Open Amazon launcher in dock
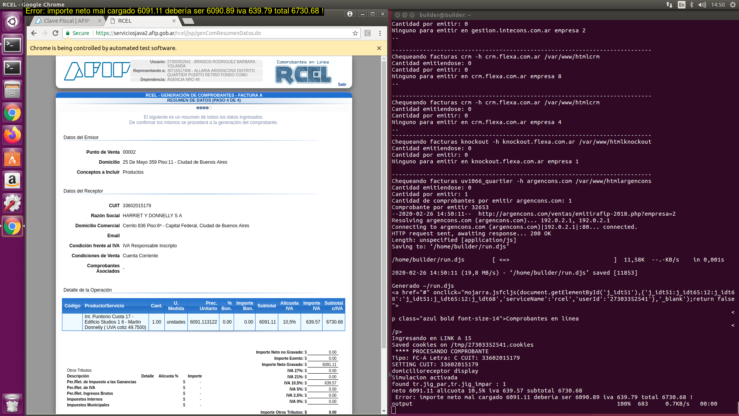739x416 pixels. pyautogui.click(x=12, y=181)
